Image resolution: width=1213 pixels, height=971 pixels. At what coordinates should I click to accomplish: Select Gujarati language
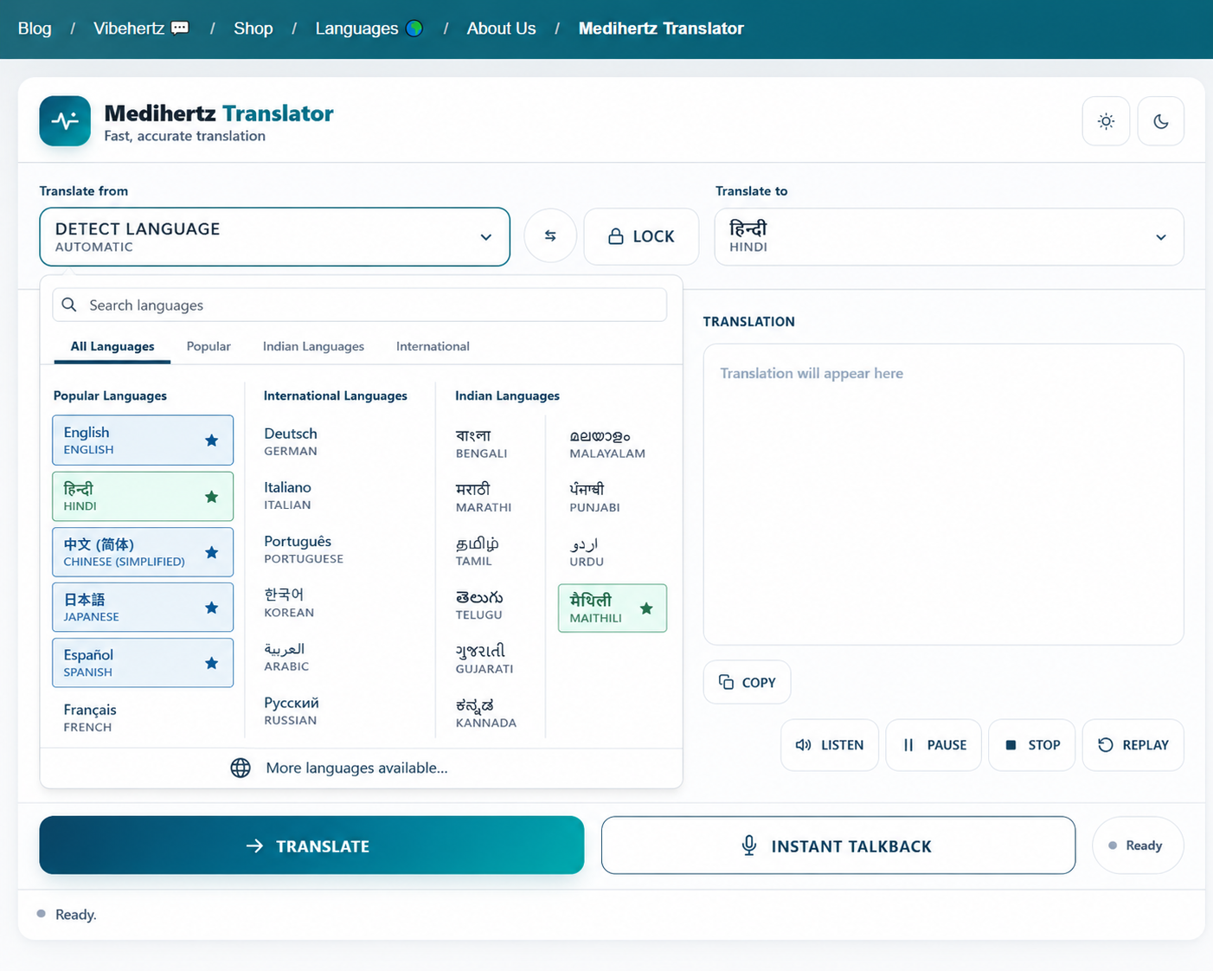[x=485, y=659]
